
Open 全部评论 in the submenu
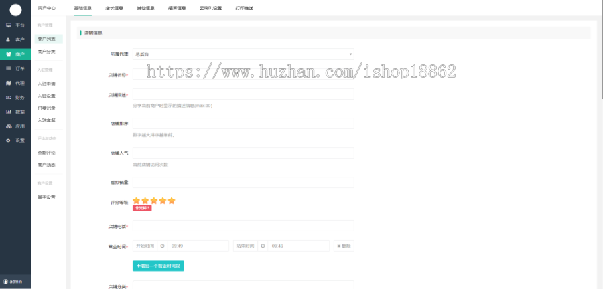coord(46,153)
